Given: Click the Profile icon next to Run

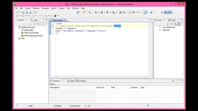Looking at the screenshot, I should coord(107,12).
